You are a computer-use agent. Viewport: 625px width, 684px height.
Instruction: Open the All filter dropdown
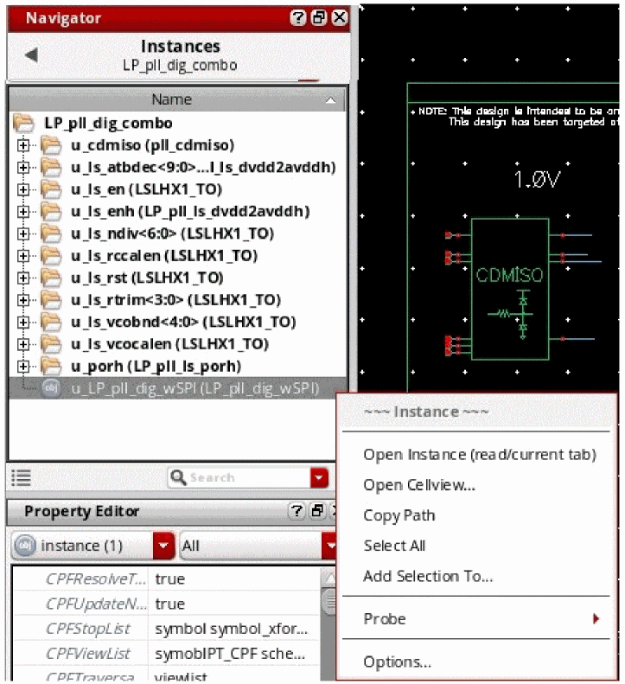[330, 546]
